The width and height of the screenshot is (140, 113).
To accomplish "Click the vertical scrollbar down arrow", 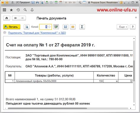I will pos(134,105).
